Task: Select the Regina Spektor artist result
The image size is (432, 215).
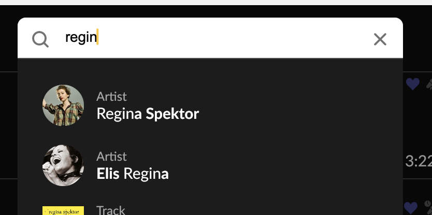Action: [x=210, y=105]
